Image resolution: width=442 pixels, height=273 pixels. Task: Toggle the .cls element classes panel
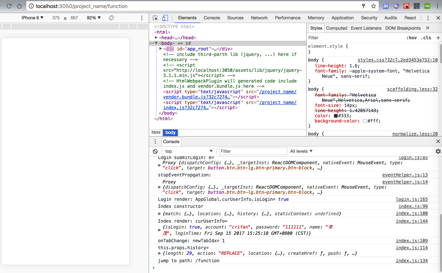426,38
